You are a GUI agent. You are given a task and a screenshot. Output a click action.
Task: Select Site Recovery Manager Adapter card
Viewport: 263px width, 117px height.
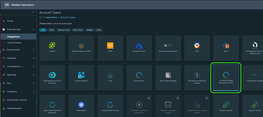pos(197,78)
